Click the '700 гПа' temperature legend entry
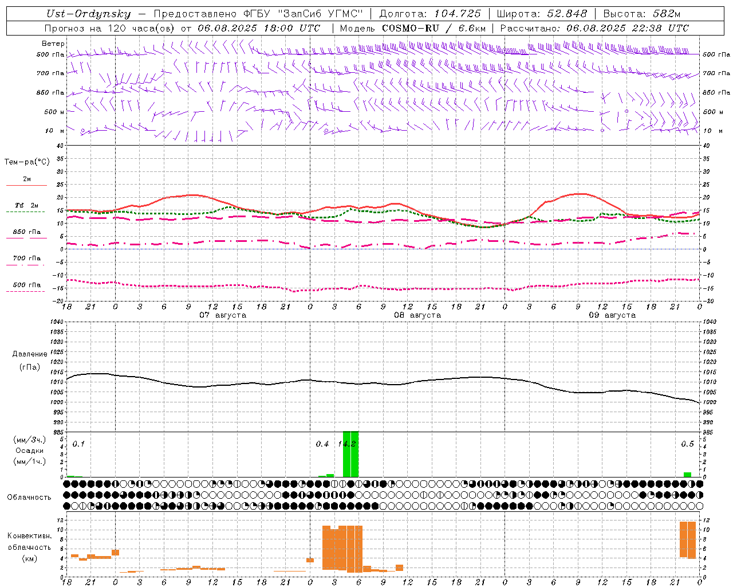The image size is (733, 587). pos(27,258)
